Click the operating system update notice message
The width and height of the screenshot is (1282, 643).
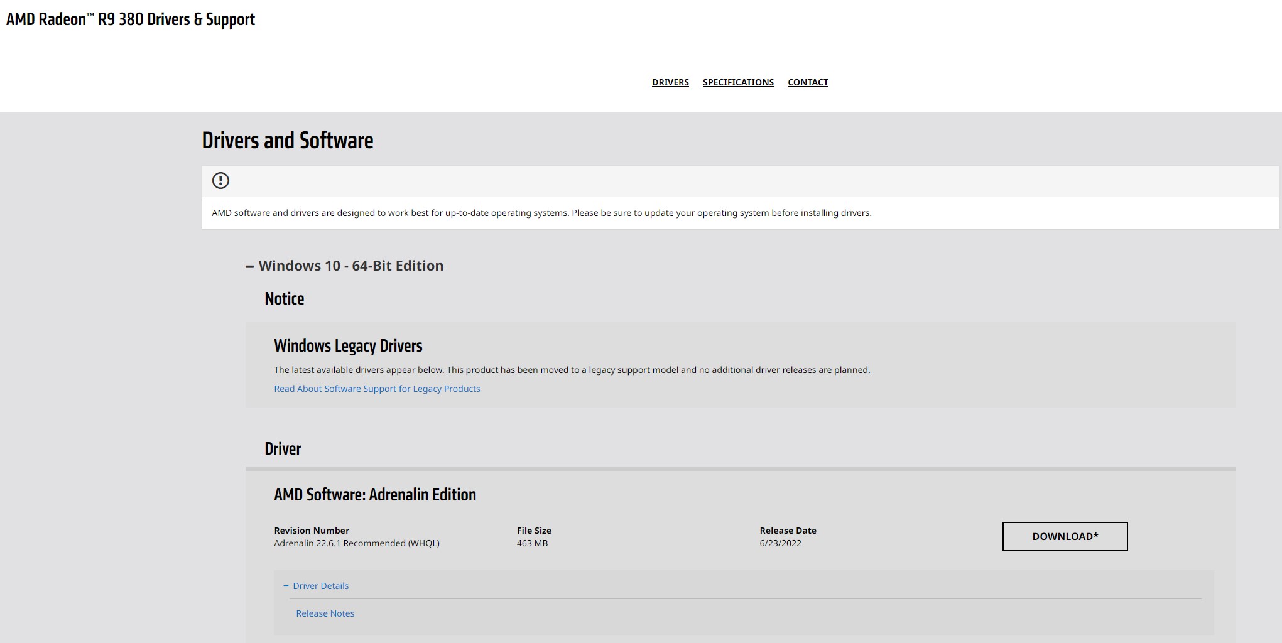point(541,213)
